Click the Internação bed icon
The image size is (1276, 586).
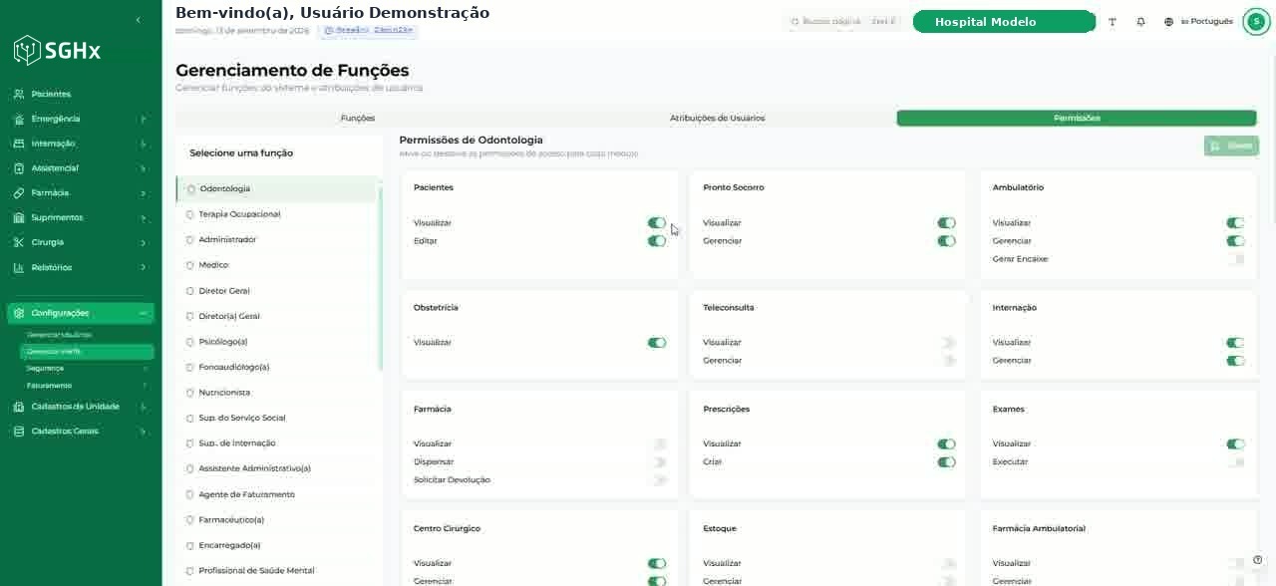(x=19, y=144)
